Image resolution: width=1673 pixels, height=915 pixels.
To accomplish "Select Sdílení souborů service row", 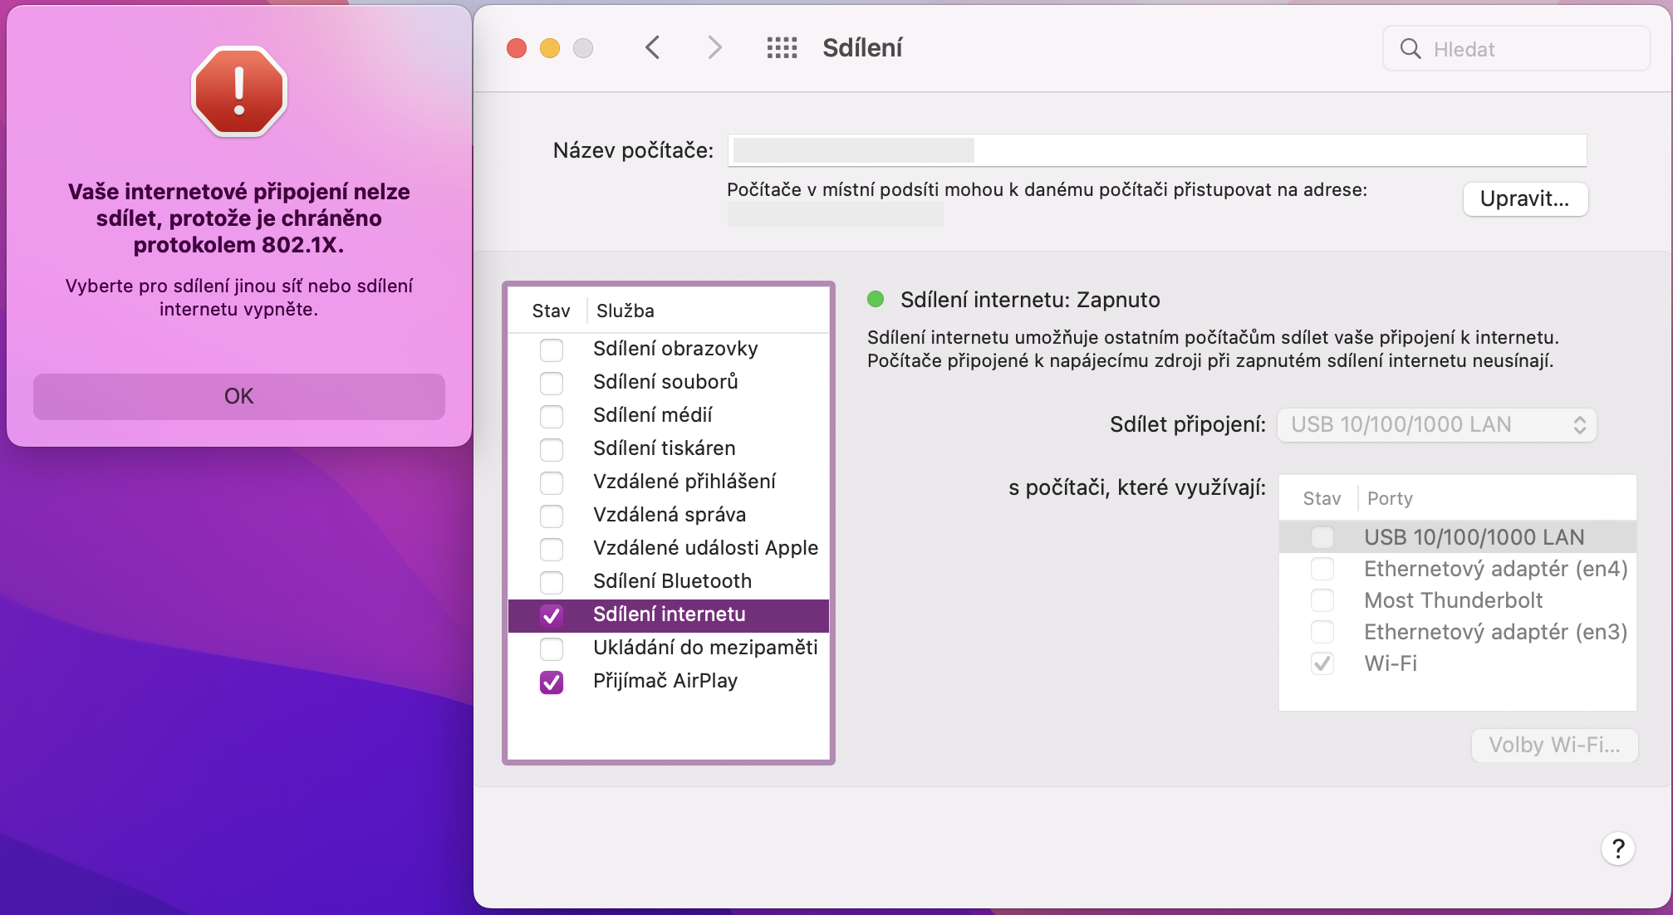I will [x=665, y=382].
